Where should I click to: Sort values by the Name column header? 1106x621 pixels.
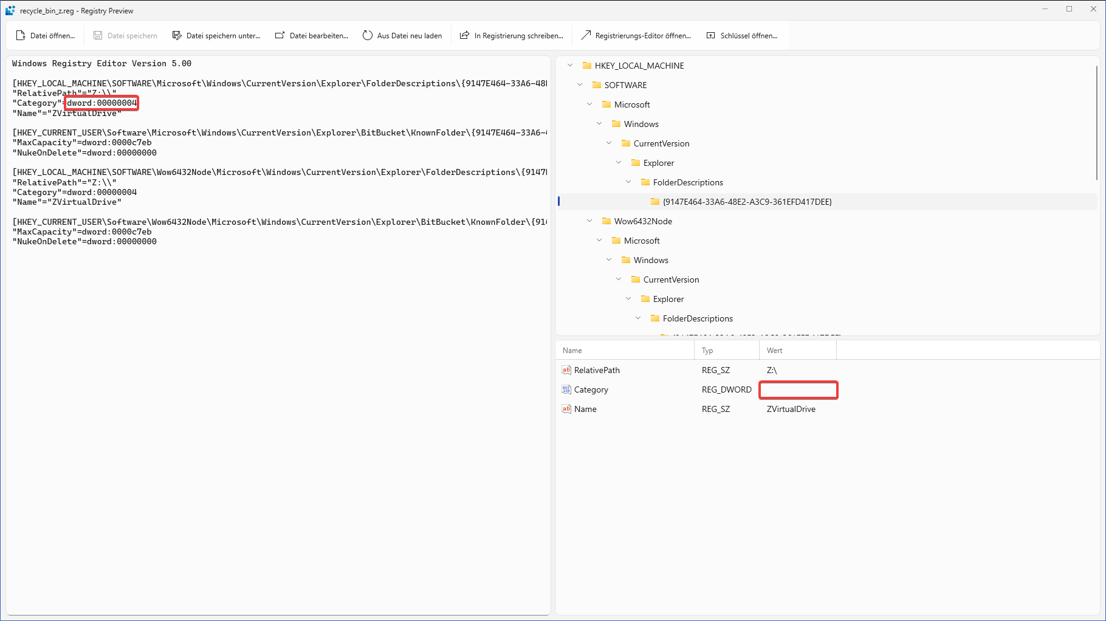click(x=572, y=350)
